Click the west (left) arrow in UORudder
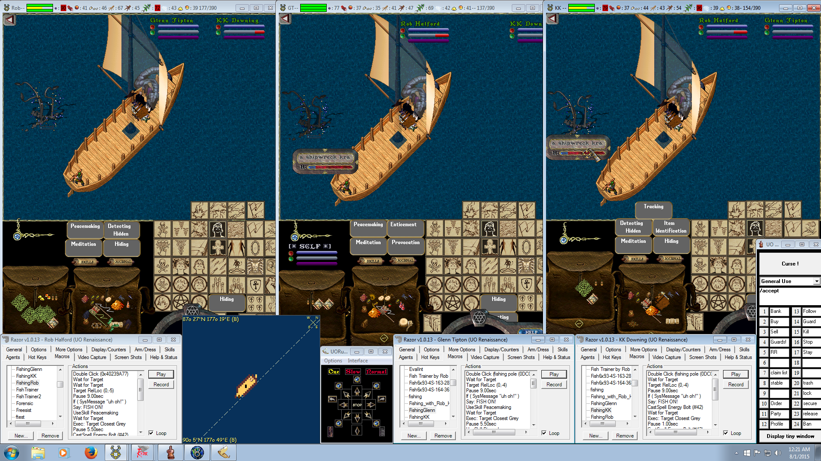821x461 pixels. [x=343, y=405]
